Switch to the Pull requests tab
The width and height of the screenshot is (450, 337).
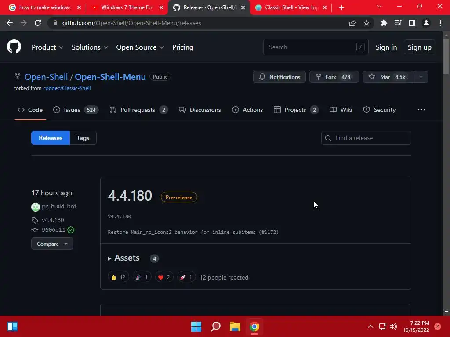coord(138,110)
